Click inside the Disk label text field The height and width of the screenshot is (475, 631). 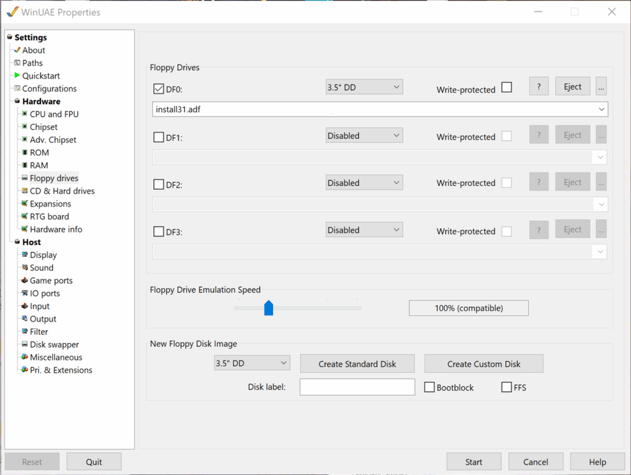(357, 387)
